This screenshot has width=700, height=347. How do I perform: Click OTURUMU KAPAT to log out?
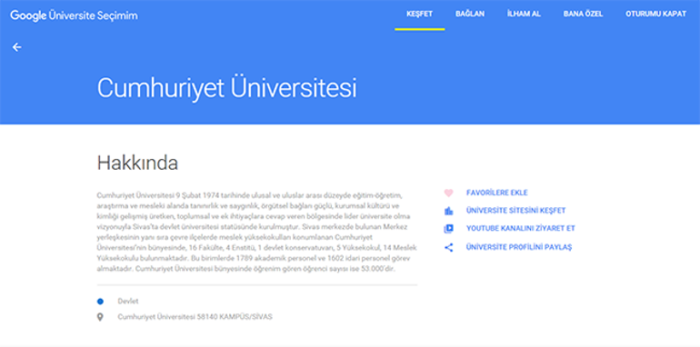point(655,14)
